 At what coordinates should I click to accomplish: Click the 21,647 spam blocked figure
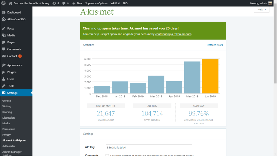pyautogui.click(x=106, y=113)
